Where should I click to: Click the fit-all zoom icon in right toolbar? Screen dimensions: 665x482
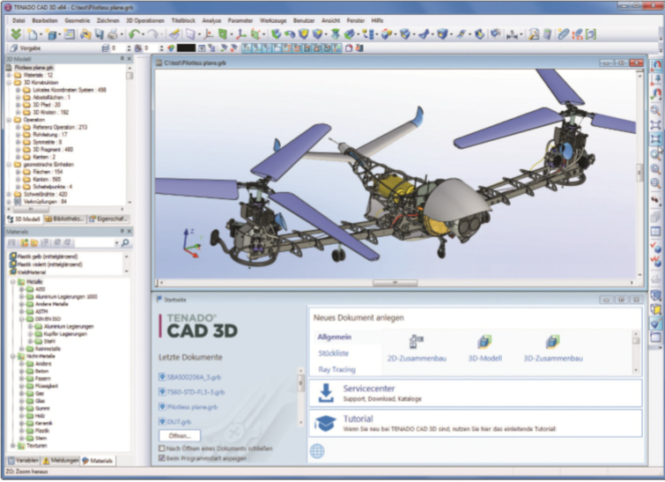pos(655,125)
